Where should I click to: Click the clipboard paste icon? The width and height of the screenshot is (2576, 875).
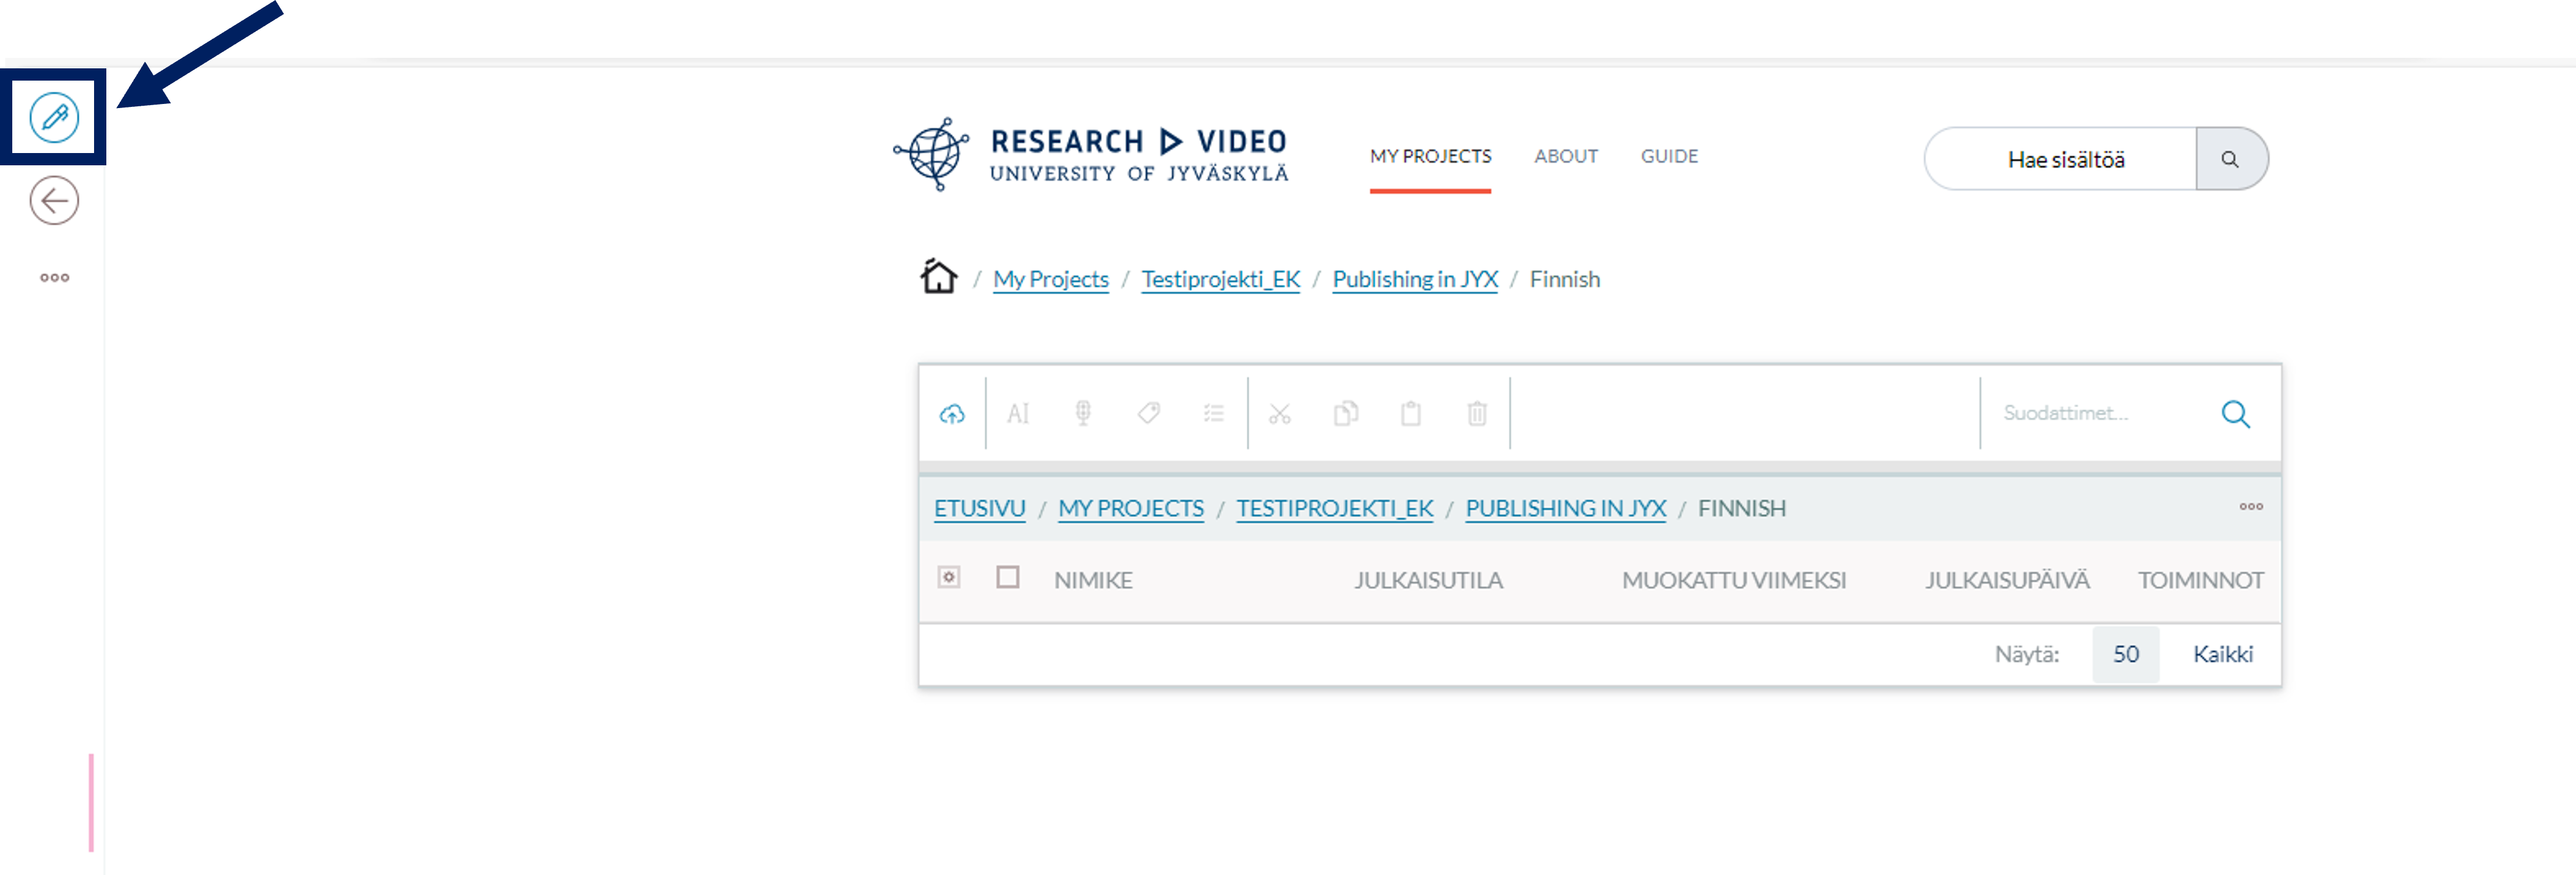(1411, 413)
